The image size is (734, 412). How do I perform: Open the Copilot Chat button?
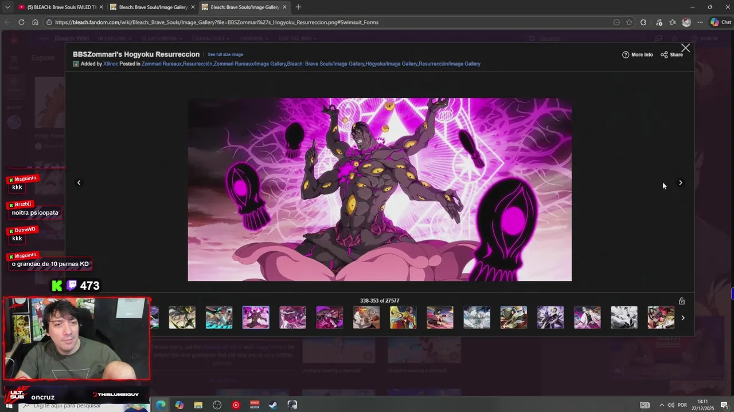(x=721, y=22)
